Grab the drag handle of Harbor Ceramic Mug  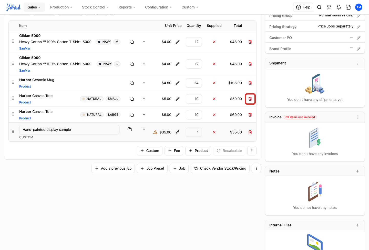point(13,82)
